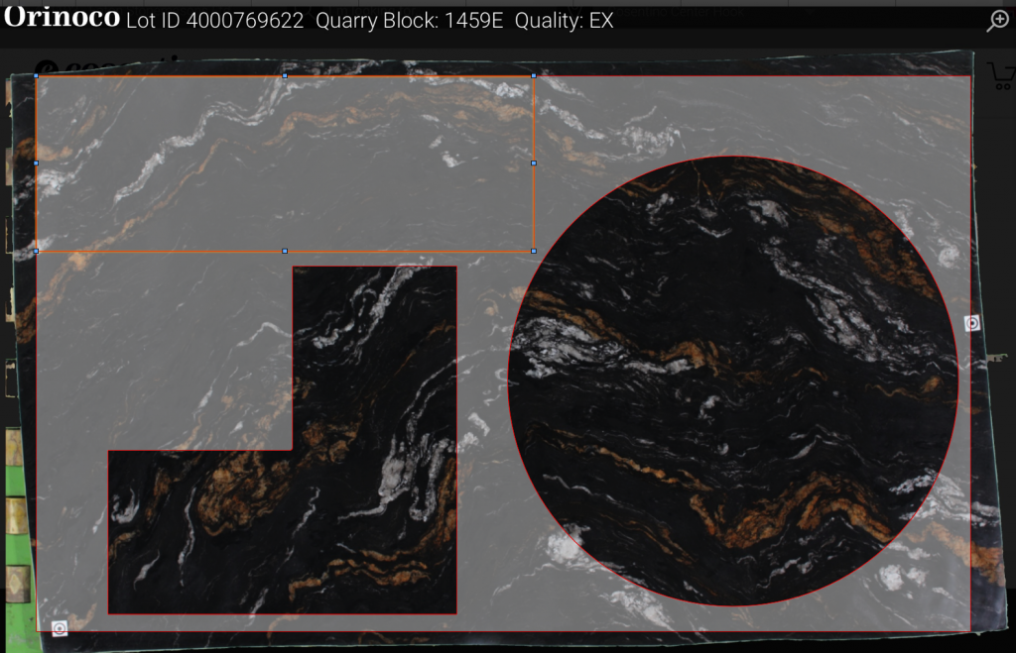Viewport: 1016px width, 653px height.
Task: Click the Quality: EX label
Action: tap(564, 21)
